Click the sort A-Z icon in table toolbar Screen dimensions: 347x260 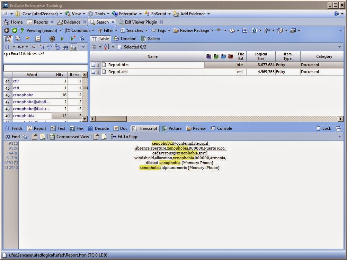[107, 47]
